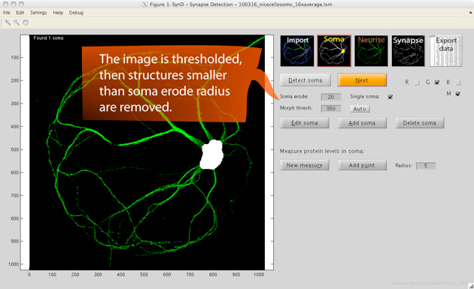
Task: Disable the Single soma checkbox
Action: tap(390, 97)
